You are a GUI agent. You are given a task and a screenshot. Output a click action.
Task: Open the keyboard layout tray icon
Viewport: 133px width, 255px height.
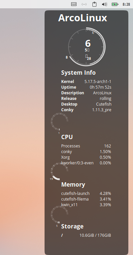(x=74, y=4)
